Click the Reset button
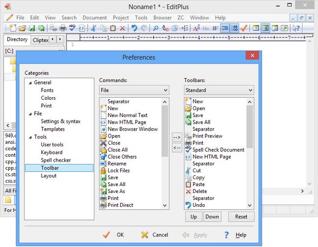The image size is (318, 247). tap(241, 217)
